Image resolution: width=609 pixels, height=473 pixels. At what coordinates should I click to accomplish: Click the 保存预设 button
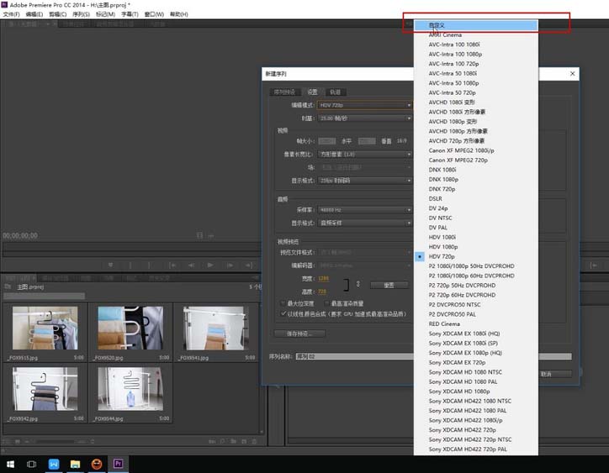click(x=301, y=334)
